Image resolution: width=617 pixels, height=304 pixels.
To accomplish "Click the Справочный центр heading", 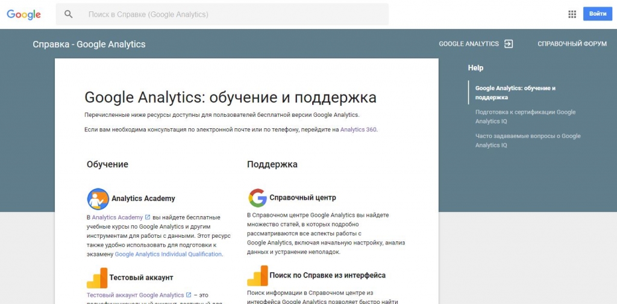I will pos(302,197).
